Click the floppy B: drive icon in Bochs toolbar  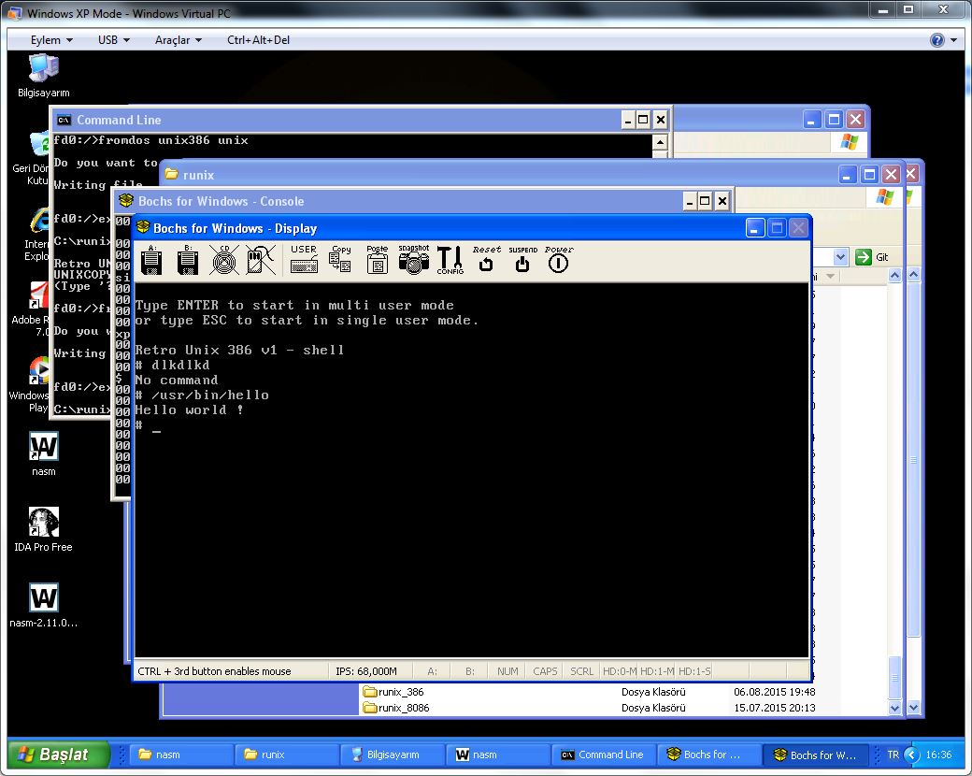(x=188, y=260)
